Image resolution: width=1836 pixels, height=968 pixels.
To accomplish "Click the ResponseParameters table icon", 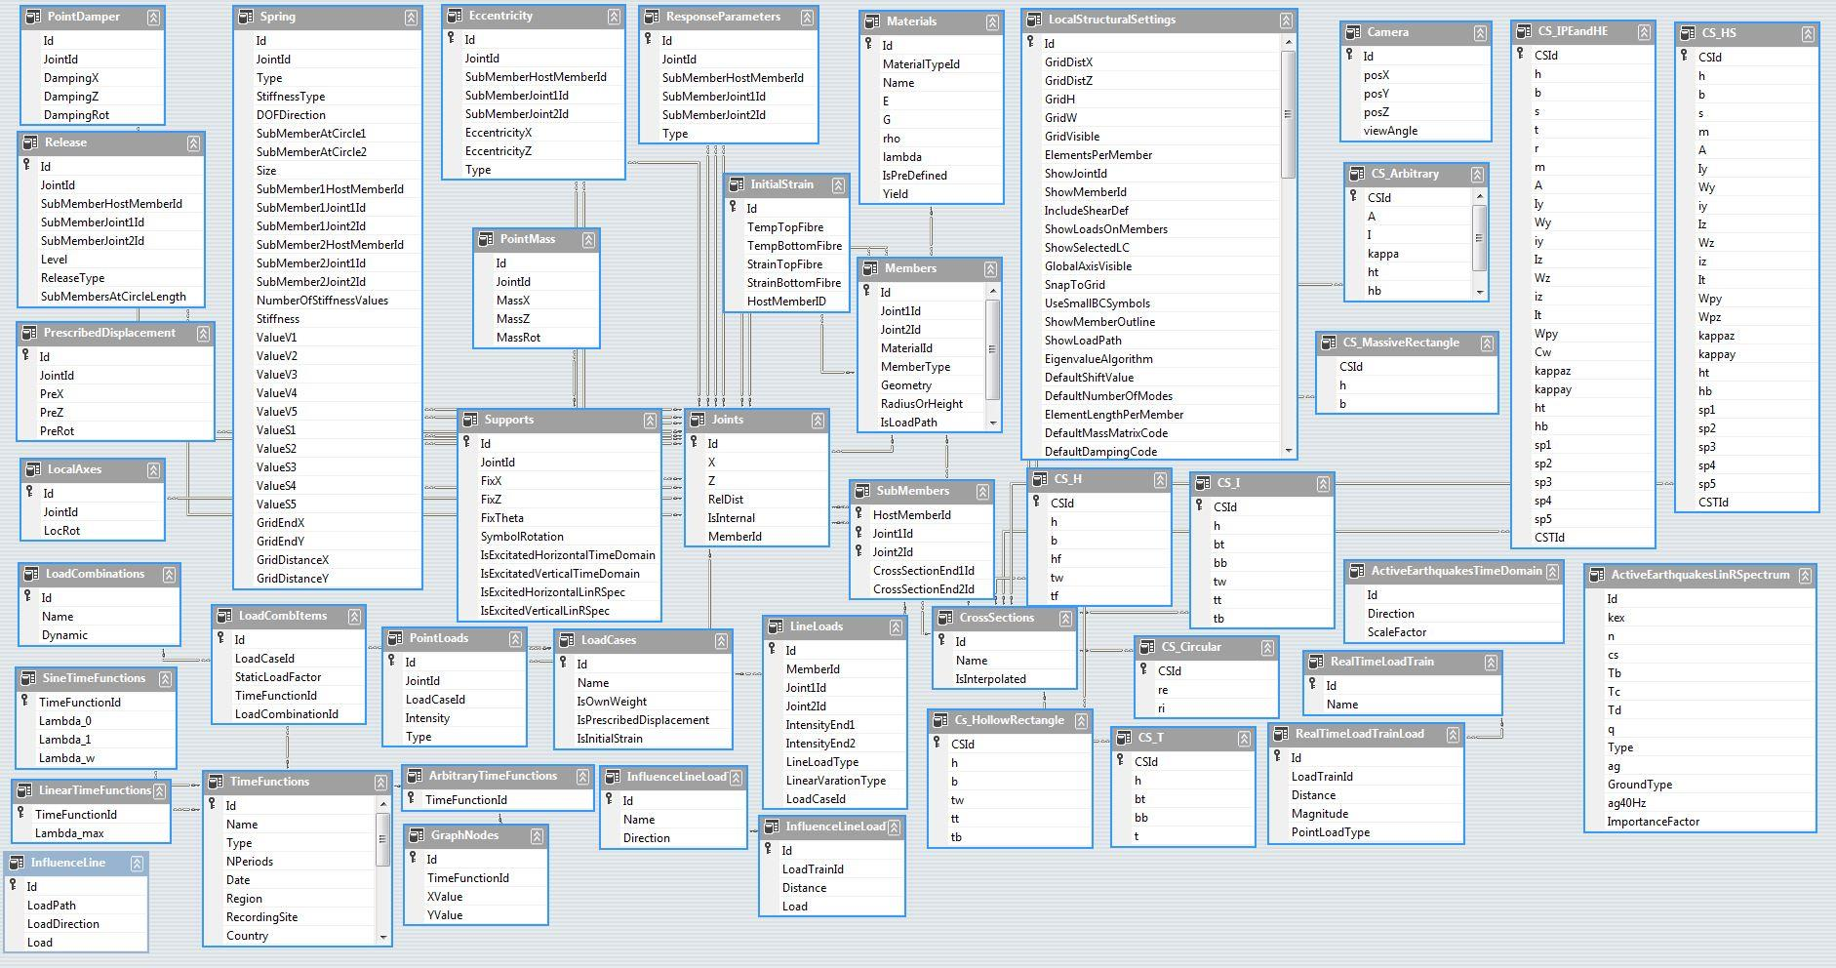I will [652, 18].
